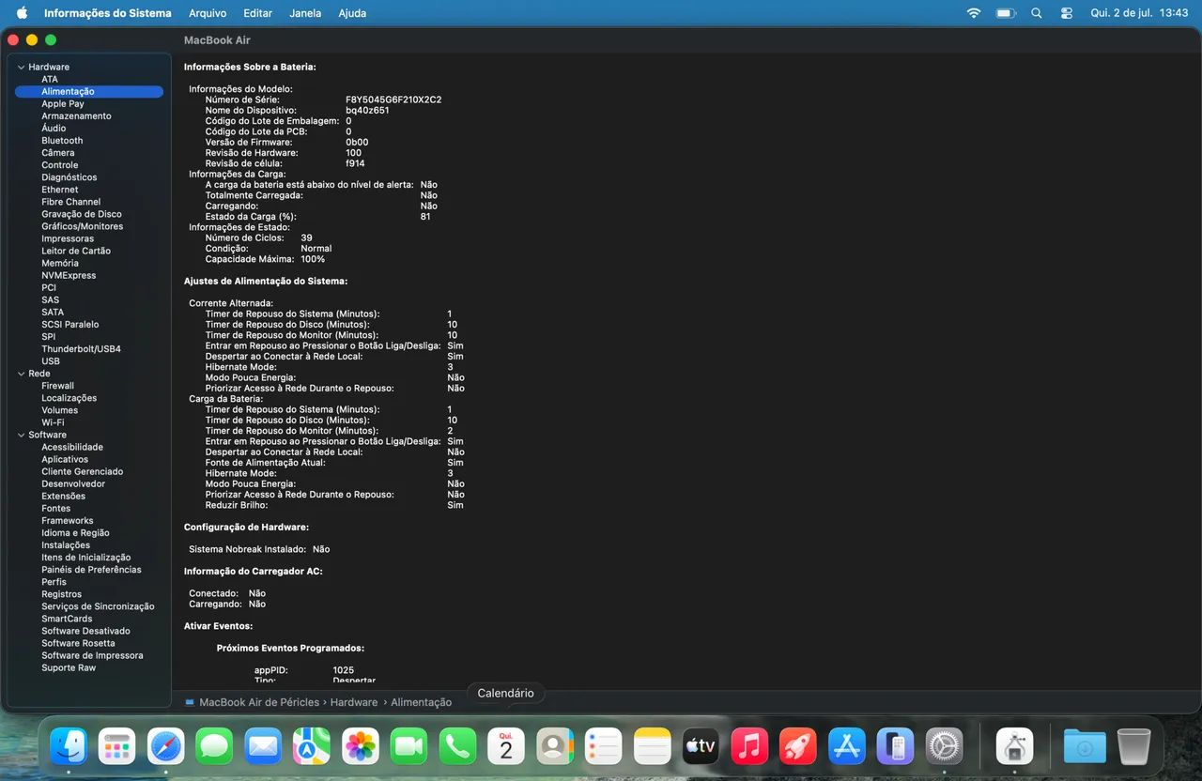Viewport: 1202px width, 781px height.
Task: Open the Mail app in the dock
Action: tap(263, 747)
